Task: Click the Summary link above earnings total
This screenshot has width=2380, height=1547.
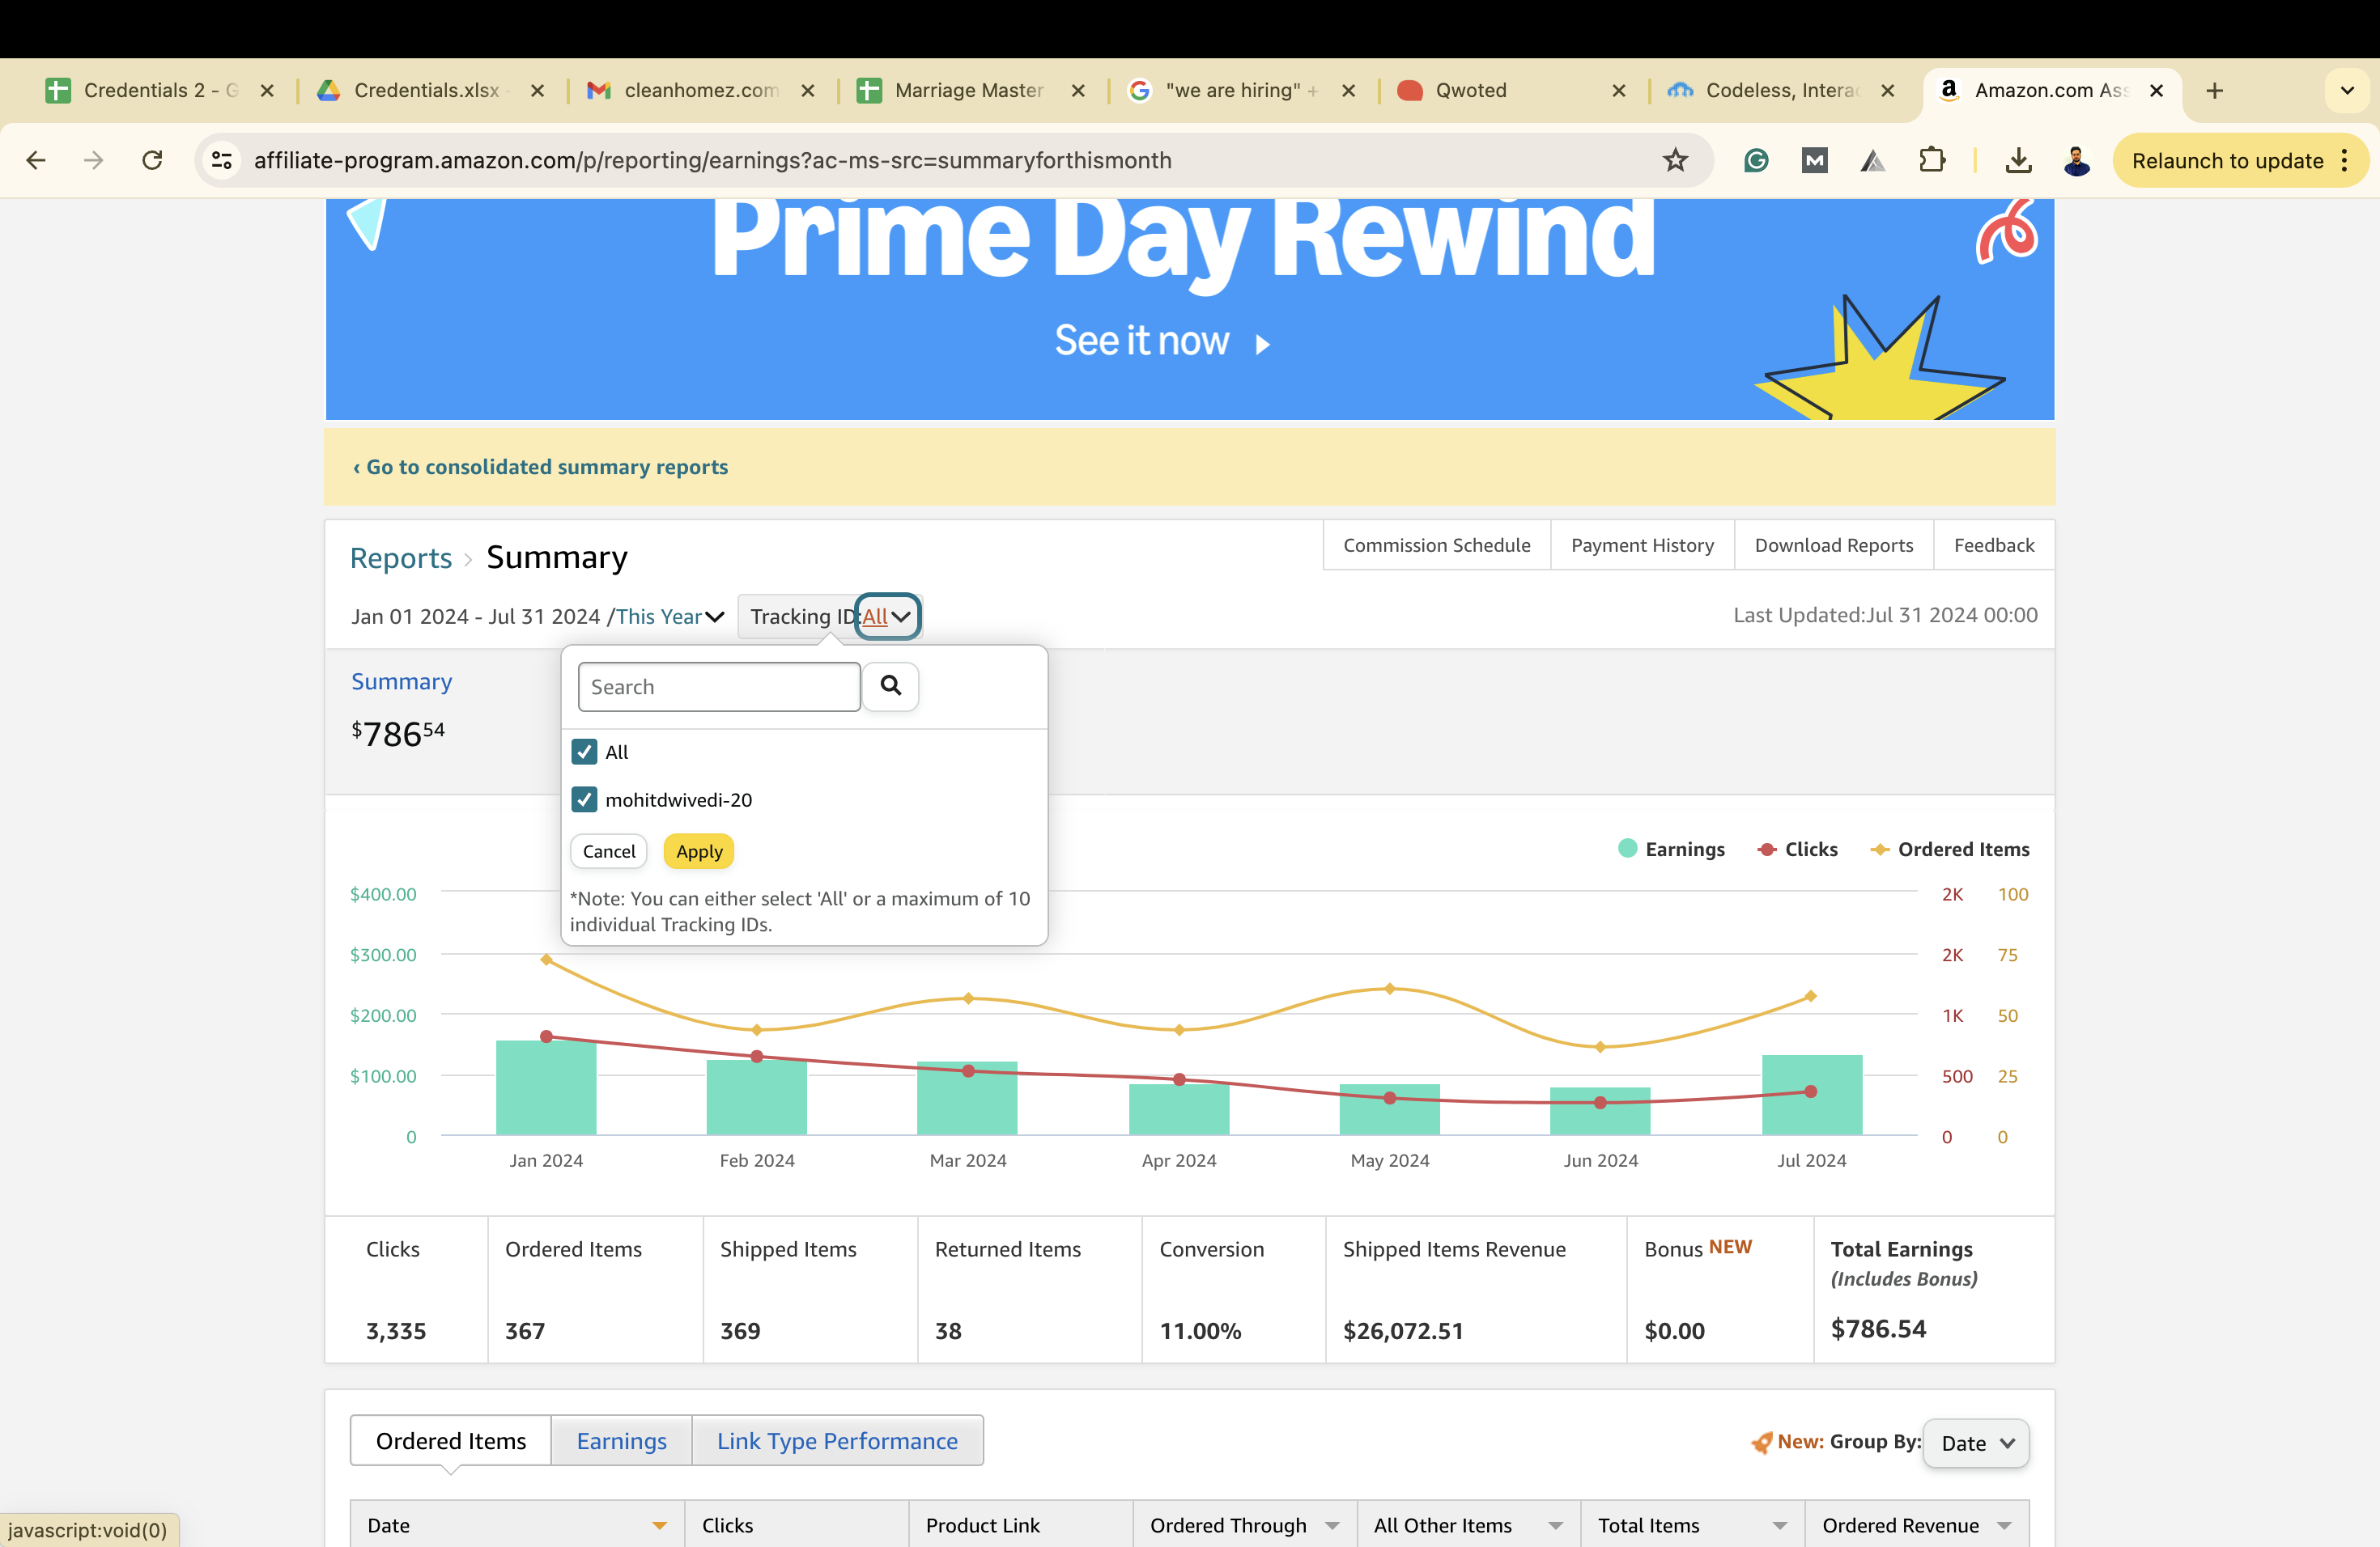Action: tap(401, 681)
